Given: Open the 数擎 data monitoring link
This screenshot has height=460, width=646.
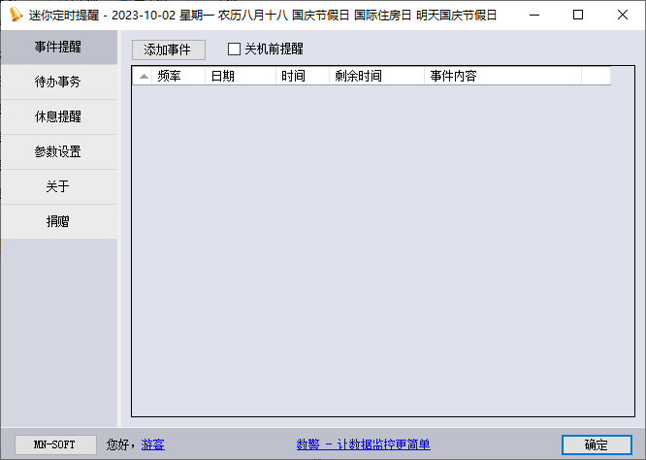Looking at the screenshot, I should (363, 444).
